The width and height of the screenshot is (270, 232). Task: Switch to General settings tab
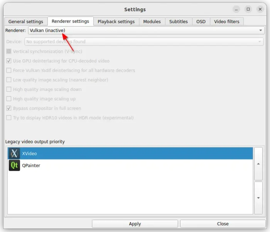26,22
